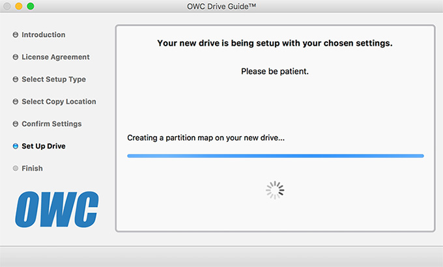
Task: Click the Select Copy Location bullet icon
Action: point(16,102)
